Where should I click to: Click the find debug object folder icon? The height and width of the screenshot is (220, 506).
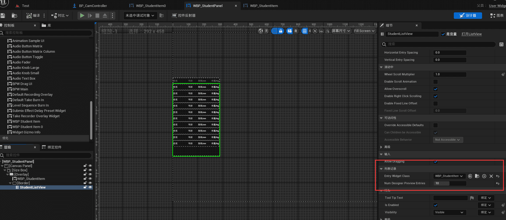coord(162,16)
